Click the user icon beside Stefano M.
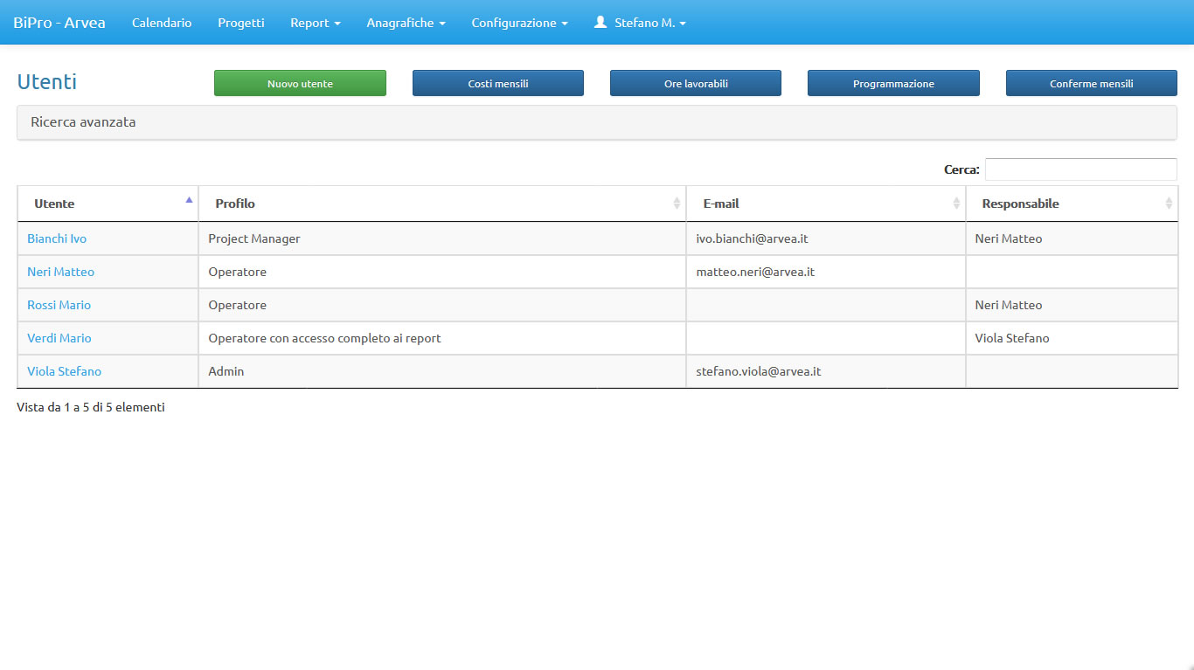Viewport: 1194px width, 670px height. (x=600, y=23)
